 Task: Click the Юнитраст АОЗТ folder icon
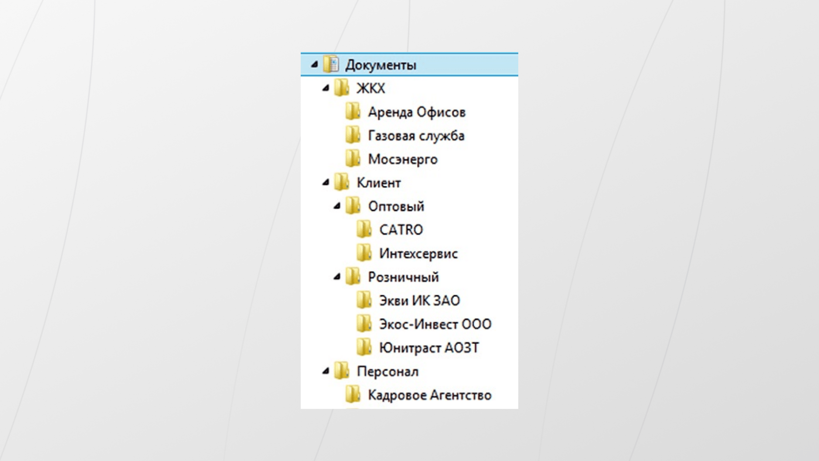[x=364, y=347]
